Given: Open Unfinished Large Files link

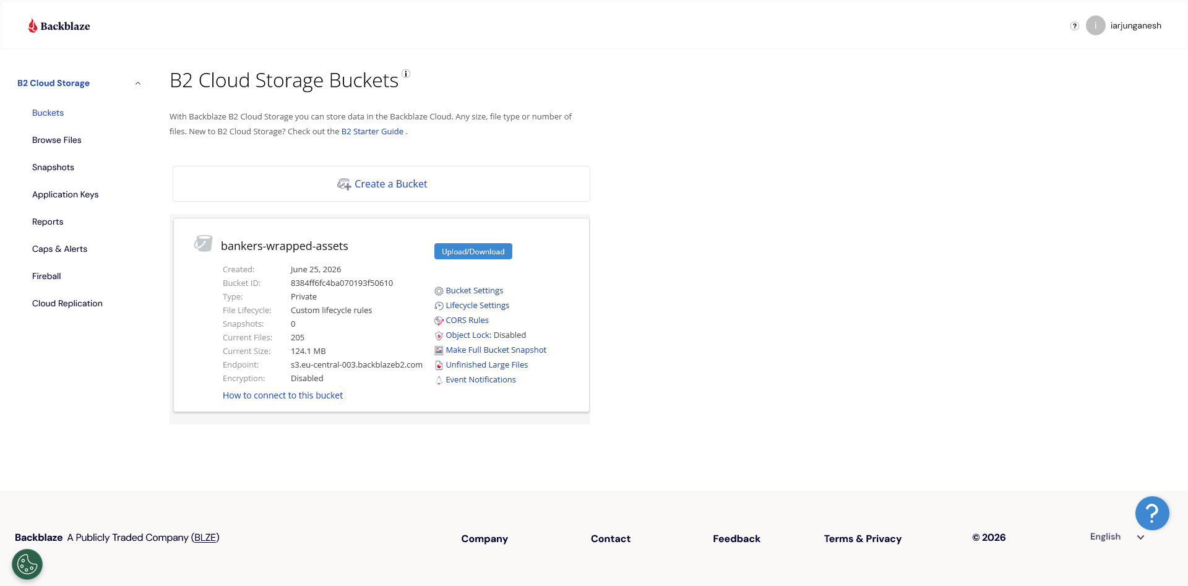Looking at the screenshot, I should tap(487, 364).
